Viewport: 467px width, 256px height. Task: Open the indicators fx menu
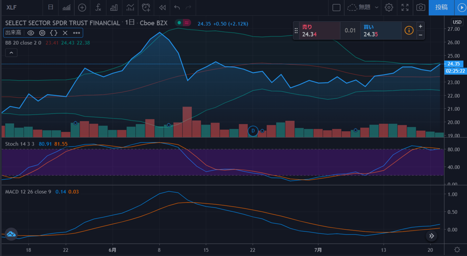pos(98,7)
